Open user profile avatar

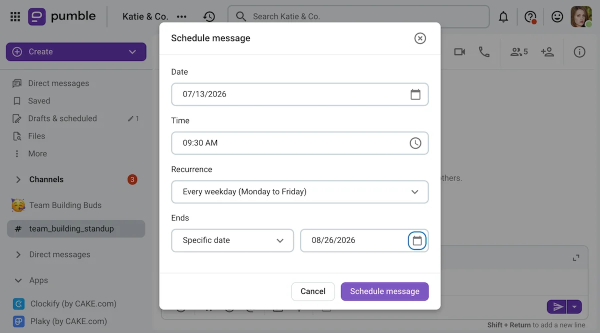coord(581,16)
